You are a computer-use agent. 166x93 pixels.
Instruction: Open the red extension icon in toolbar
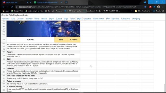click(x=150, y=7)
